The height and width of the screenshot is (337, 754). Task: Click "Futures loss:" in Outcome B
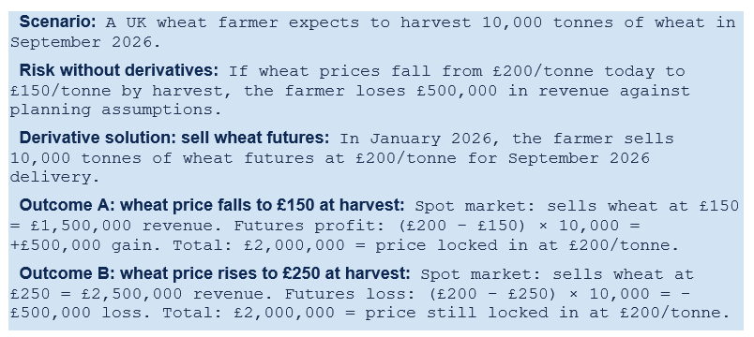pos(350,294)
